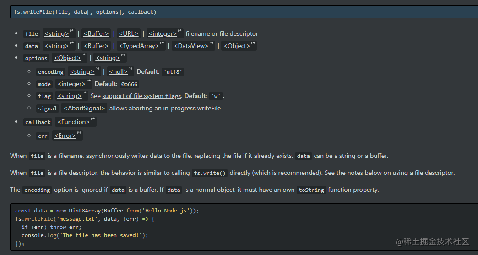Click 'allows aborting an in-progress writeFile' text
Screen dimensions: 478x255
[165, 108]
